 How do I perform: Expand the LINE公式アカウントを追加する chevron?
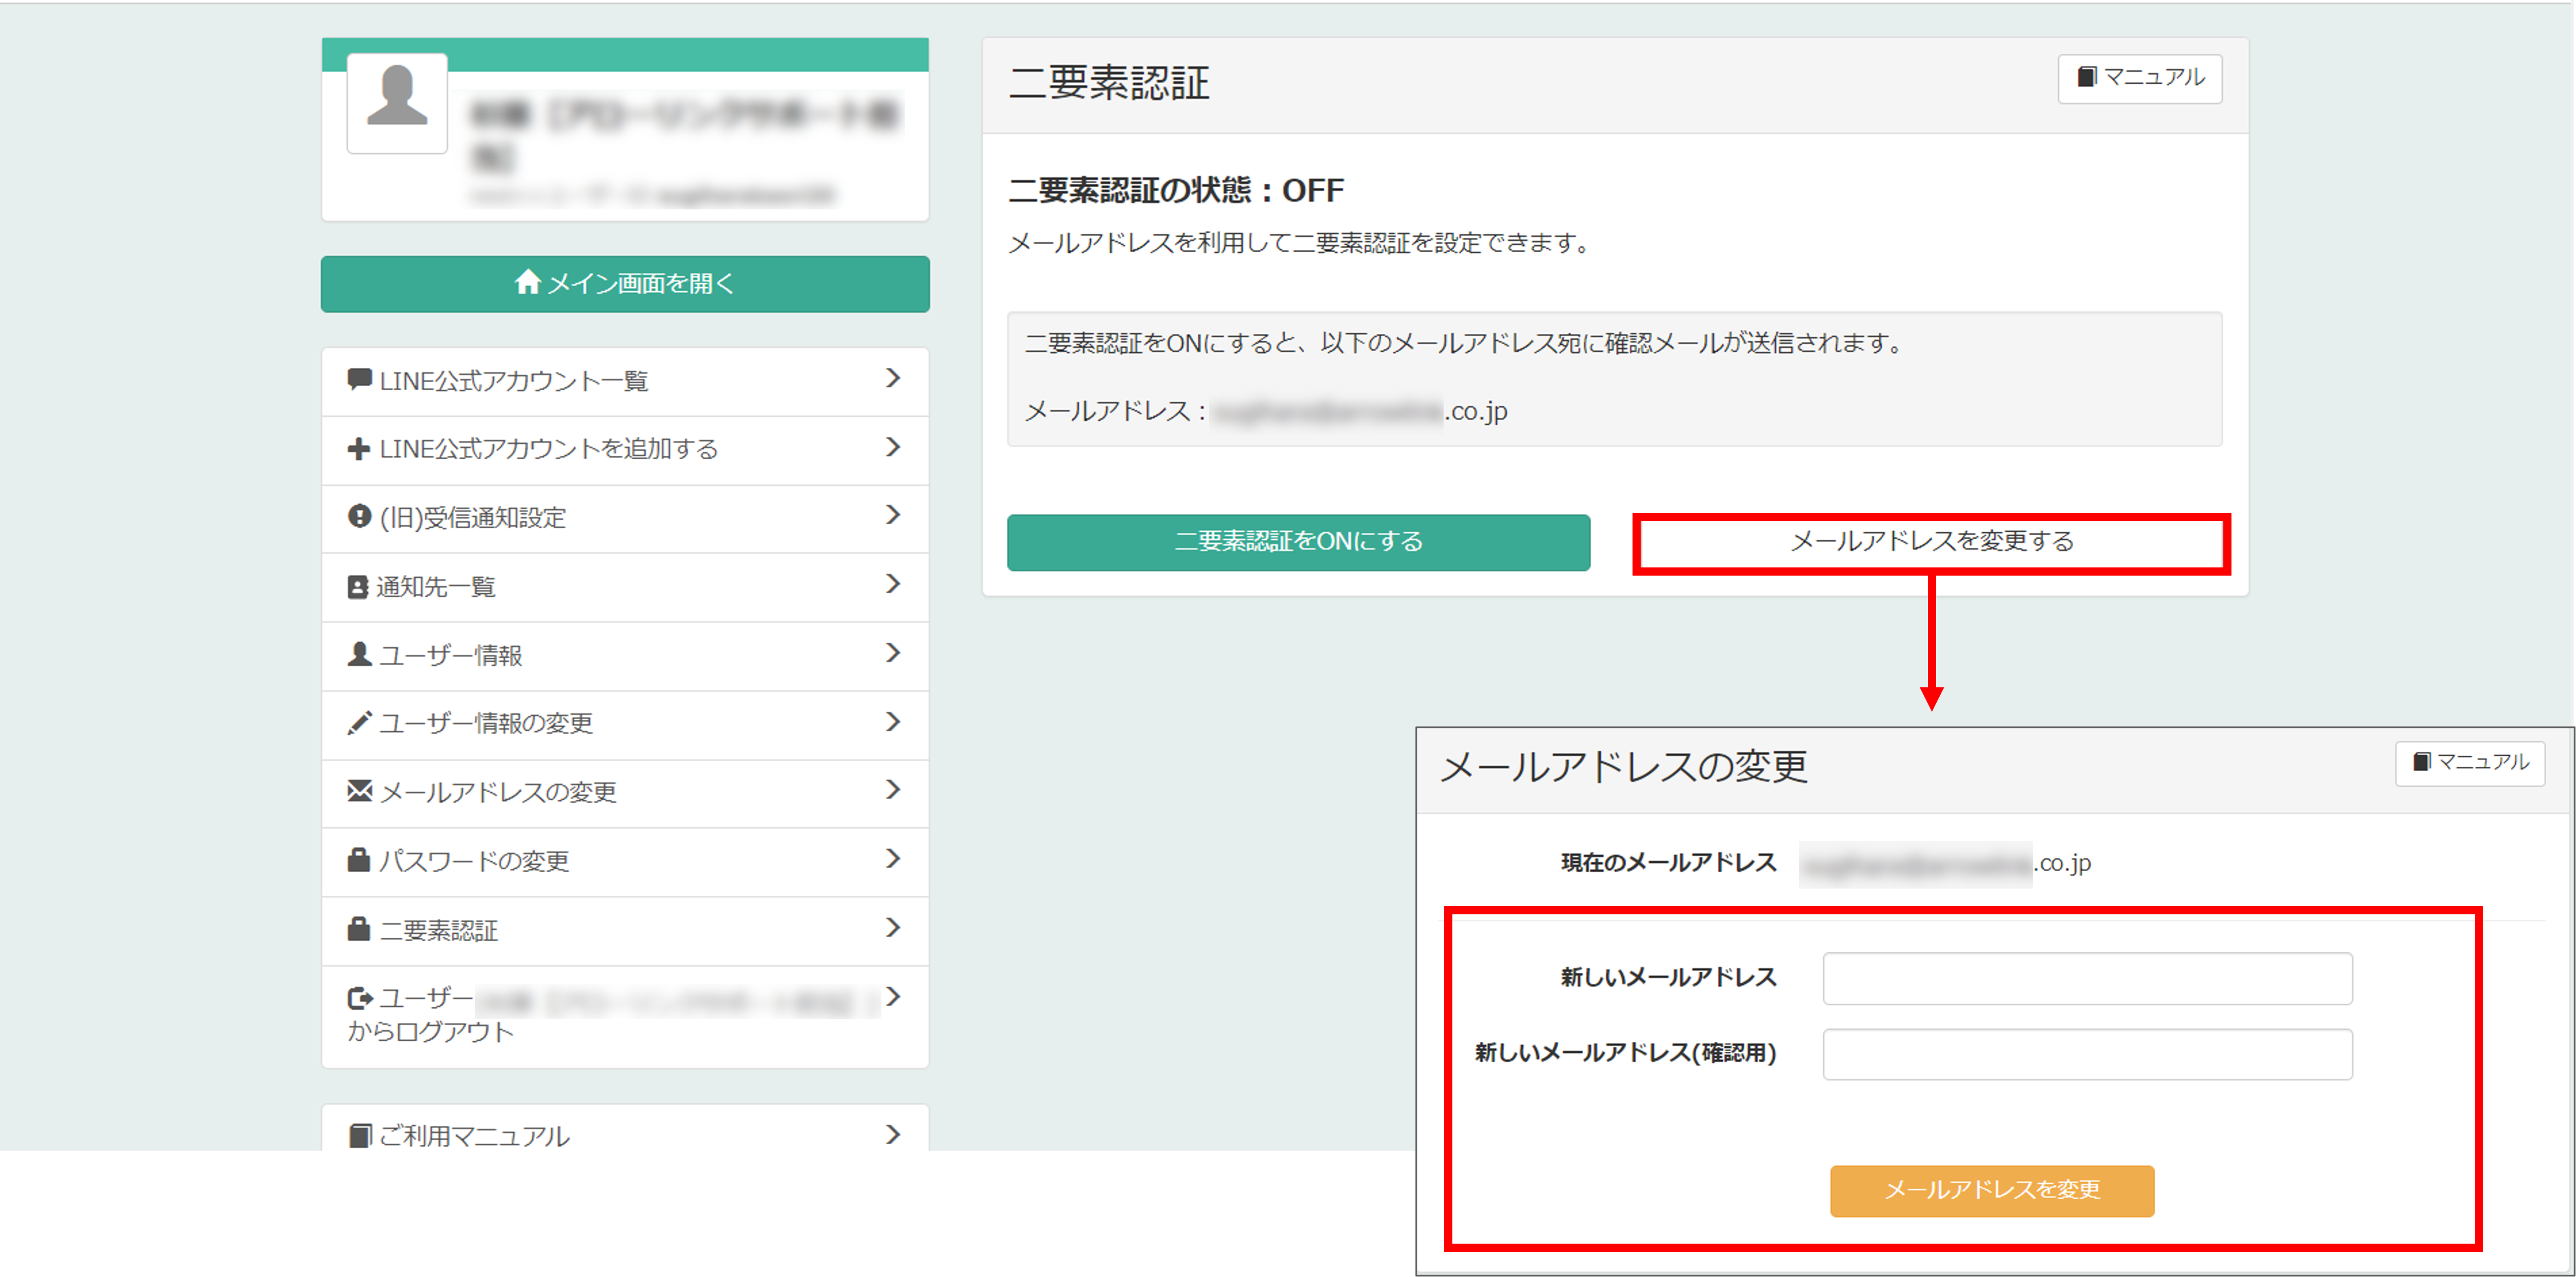(x=893, y=447)
